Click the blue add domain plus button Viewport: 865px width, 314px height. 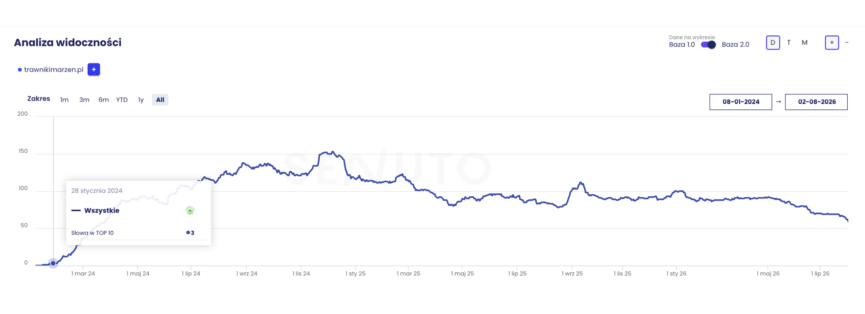94,69
